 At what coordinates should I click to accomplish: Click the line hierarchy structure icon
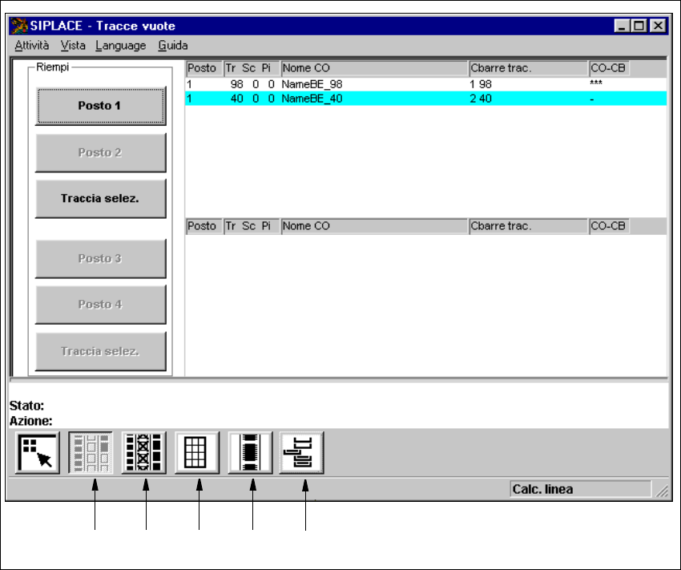point(301,452)
